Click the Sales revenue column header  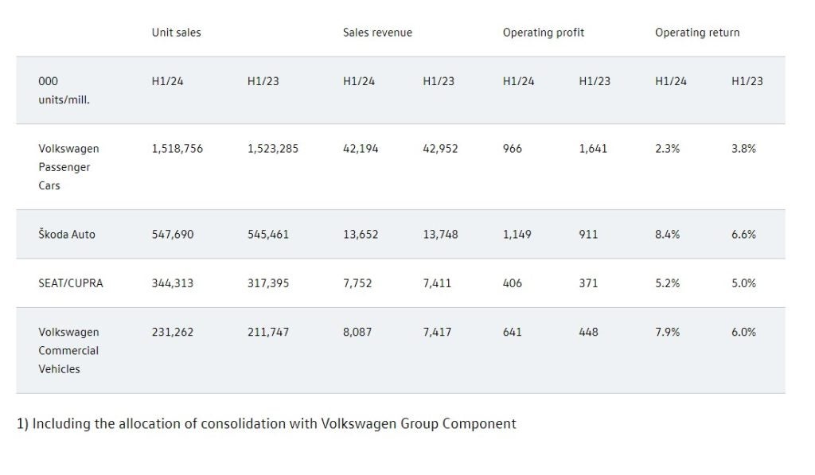pyautogui.click(x=377, y=33)
